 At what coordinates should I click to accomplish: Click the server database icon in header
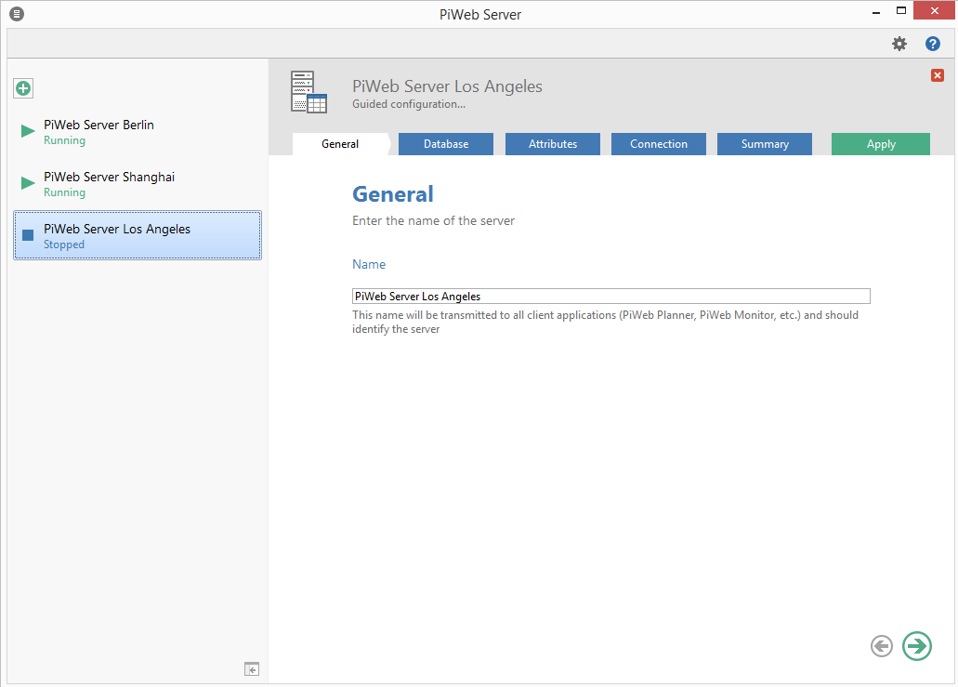[x=308, y=92]
